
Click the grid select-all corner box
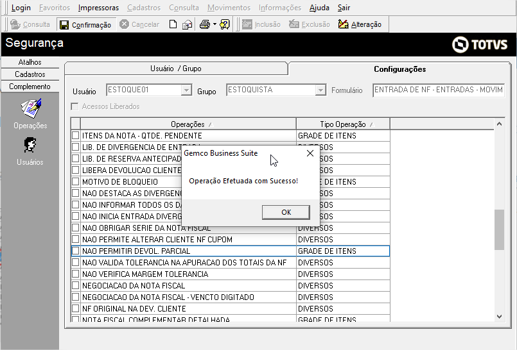76,124
